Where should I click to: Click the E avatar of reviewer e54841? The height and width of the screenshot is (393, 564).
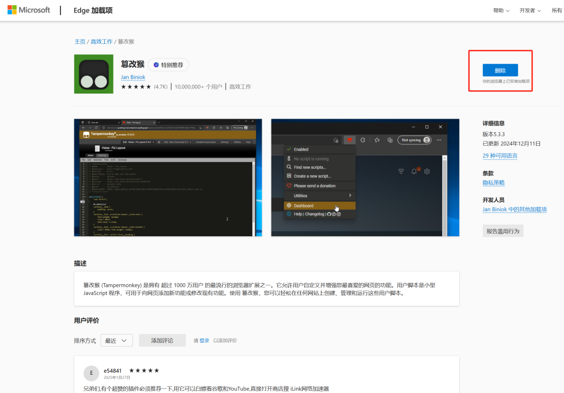coord(92,373)
